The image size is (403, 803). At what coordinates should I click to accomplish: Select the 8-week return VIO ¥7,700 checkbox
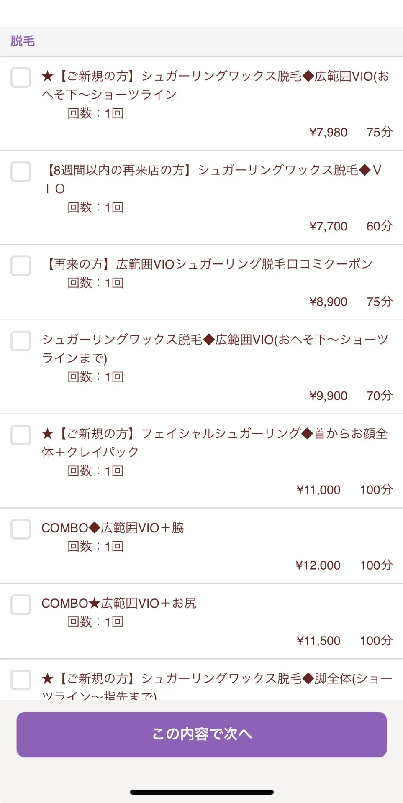click(21, 171)
